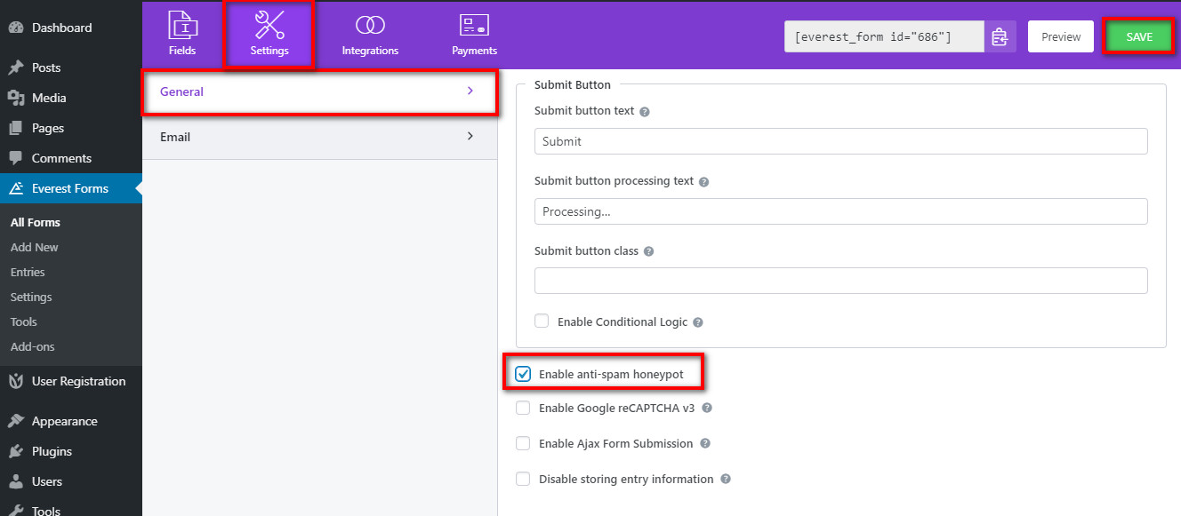The height and width of the screenshot is (516, 1181).
Task: Open Add-ons submenu link
Action: point(33,346)
